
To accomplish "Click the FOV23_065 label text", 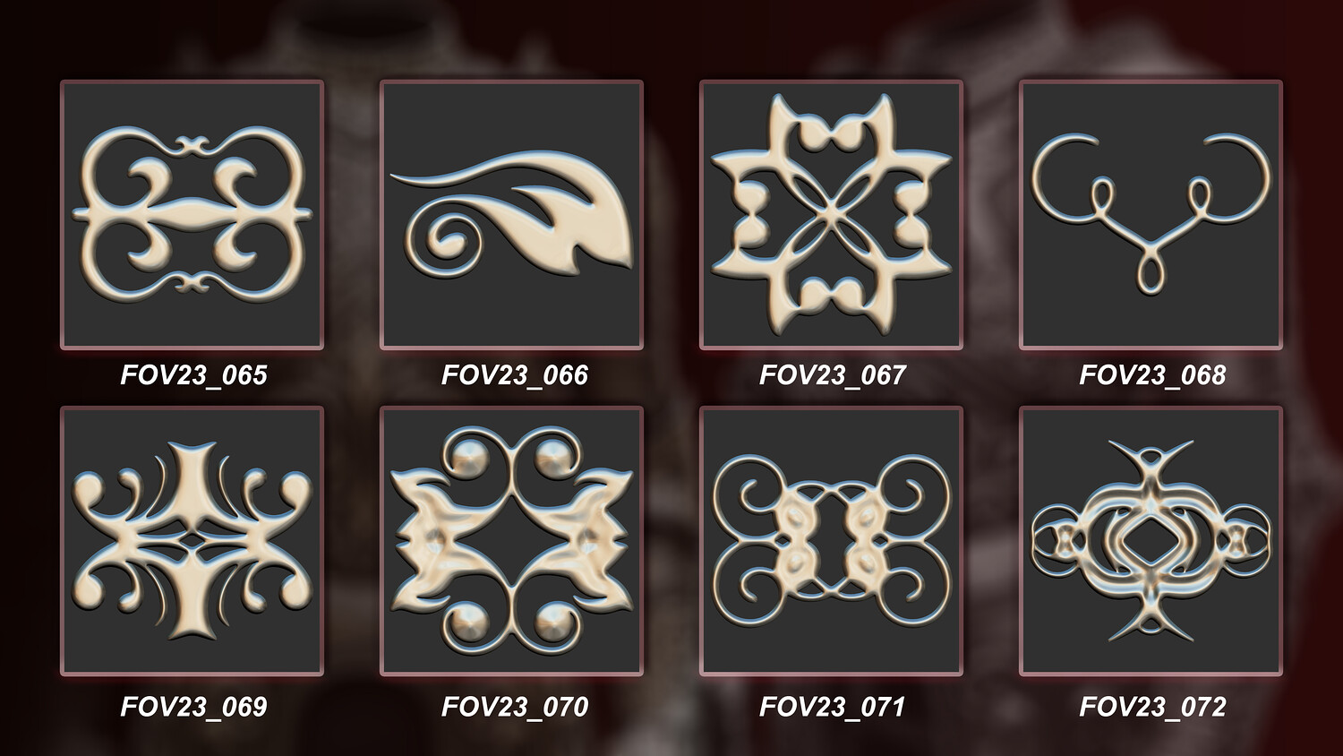I will click(194, 374).
